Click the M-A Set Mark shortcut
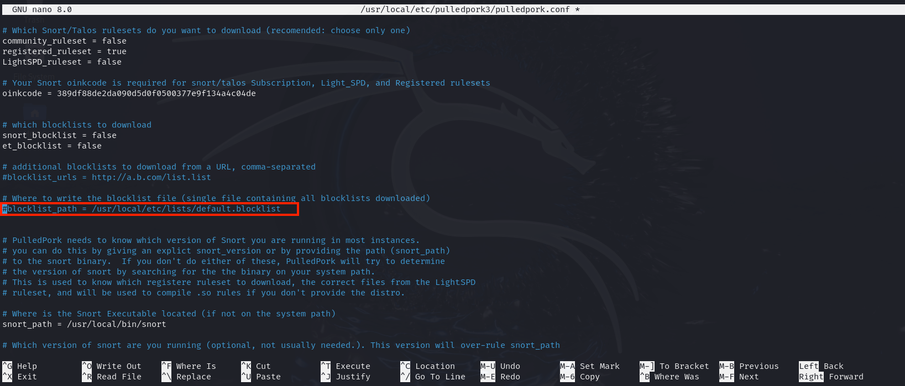 [x=590, y=366]
